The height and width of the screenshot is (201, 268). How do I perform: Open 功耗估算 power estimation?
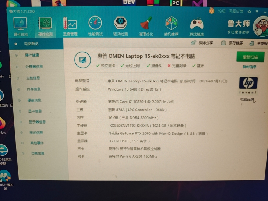pyautogui.click(x=38, y=153)
